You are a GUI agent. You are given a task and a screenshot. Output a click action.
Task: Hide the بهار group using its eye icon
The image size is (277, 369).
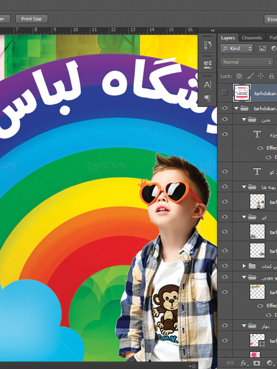pos(225,326)
